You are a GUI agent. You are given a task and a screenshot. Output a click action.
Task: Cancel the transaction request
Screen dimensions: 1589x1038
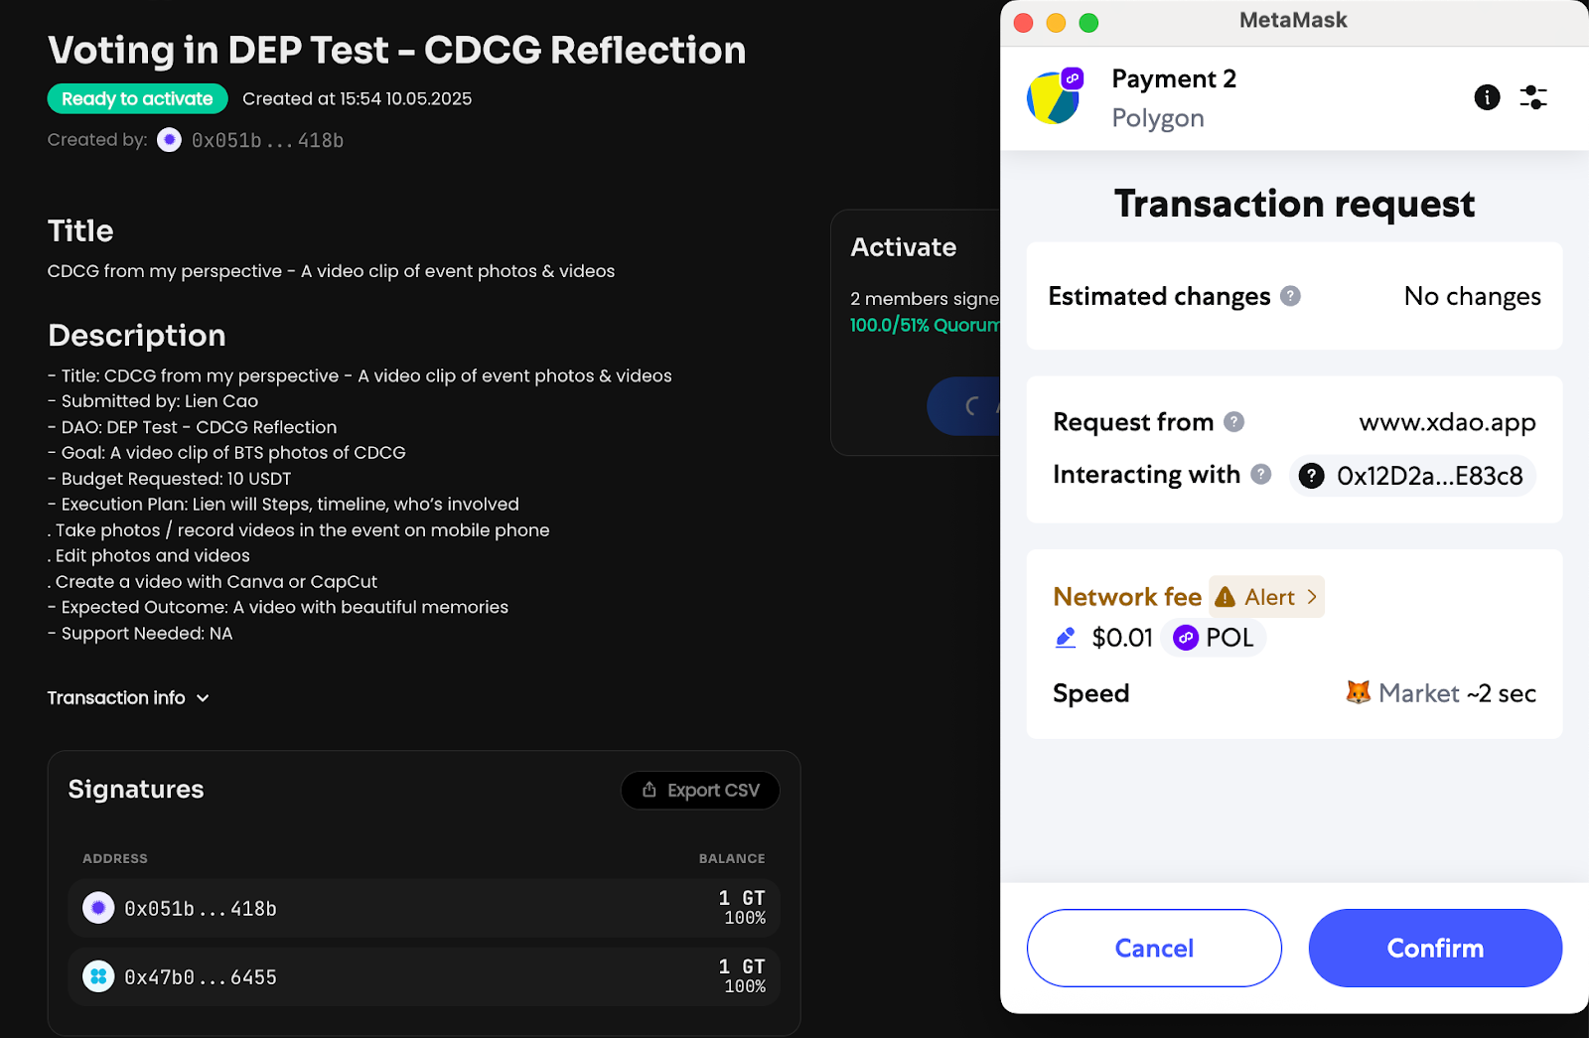1154,949
